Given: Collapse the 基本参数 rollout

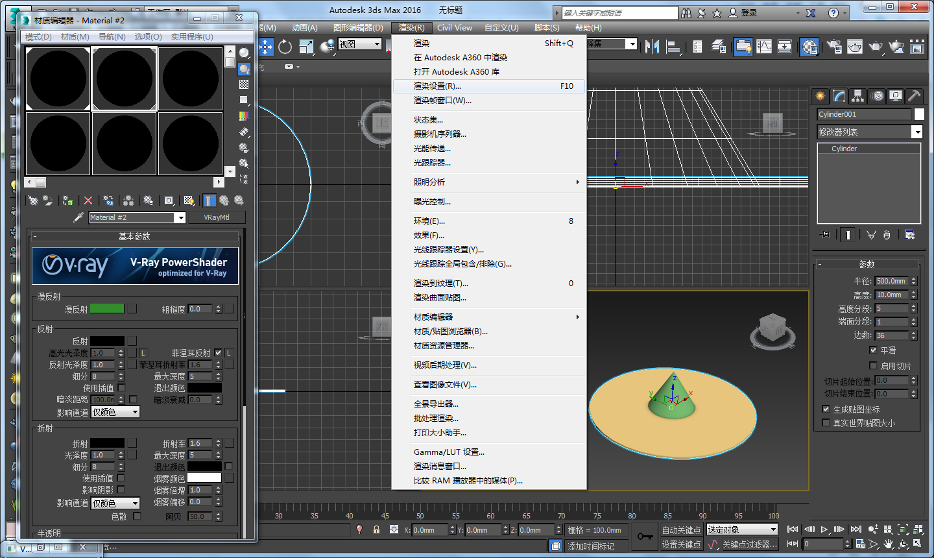Looking at the screenshot, I should pos(135,236).
